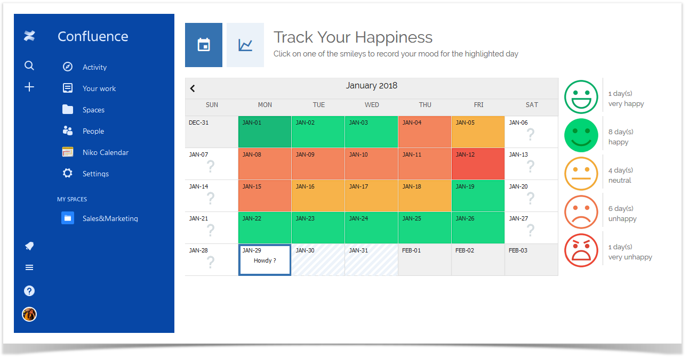Open Your work menu item
This screenshot has height=359, width=689.
(x=99, y=88)
